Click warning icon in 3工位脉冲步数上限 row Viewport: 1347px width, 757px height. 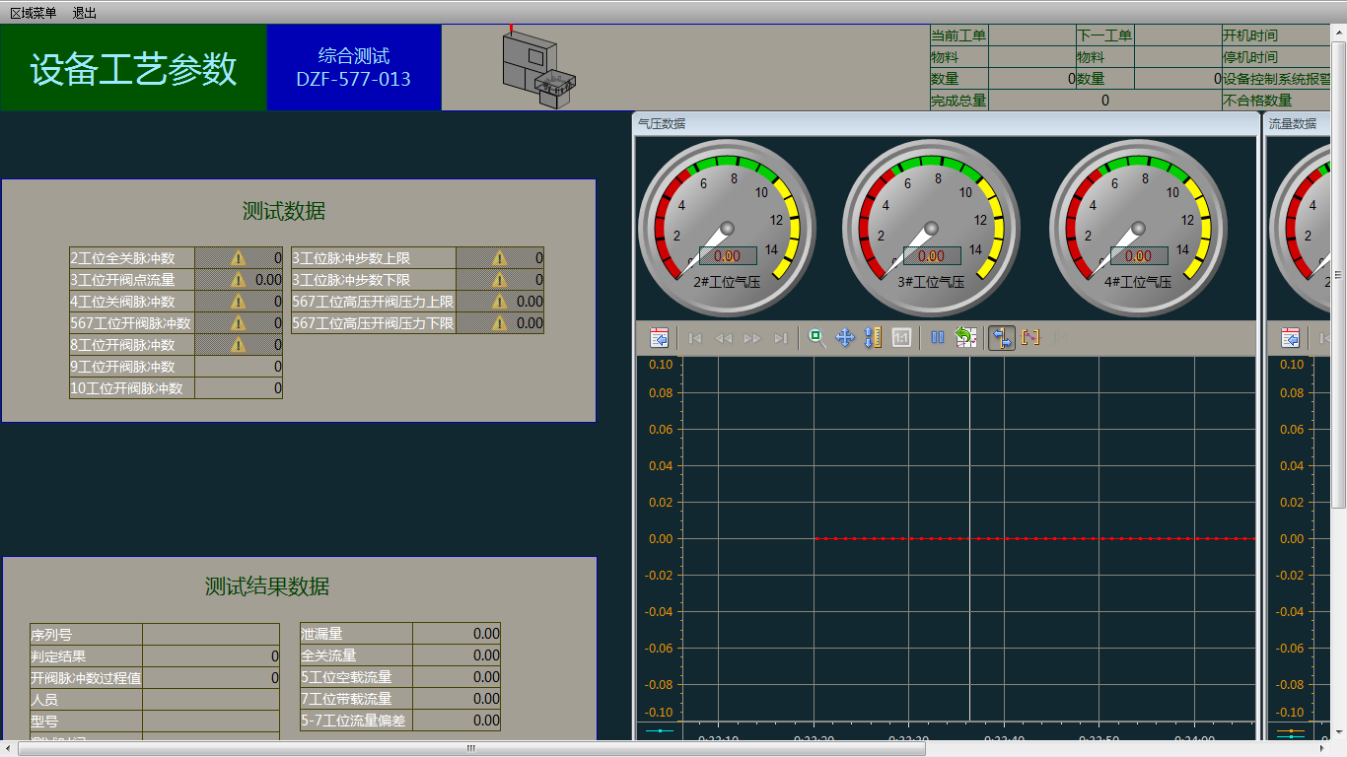click(x=499, y=258)
